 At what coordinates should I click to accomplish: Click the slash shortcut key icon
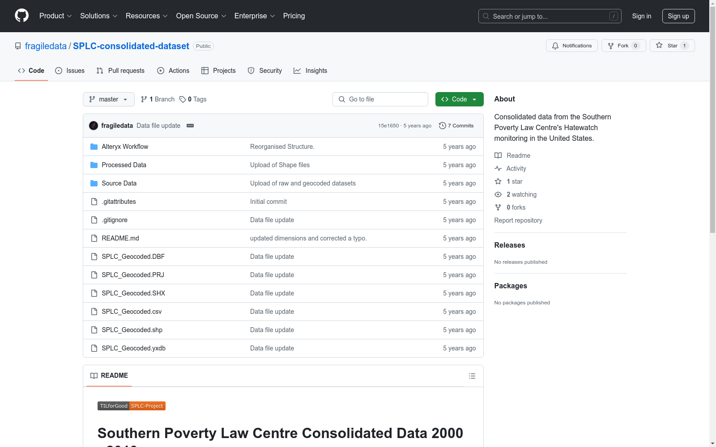click(x=614, y=16)
